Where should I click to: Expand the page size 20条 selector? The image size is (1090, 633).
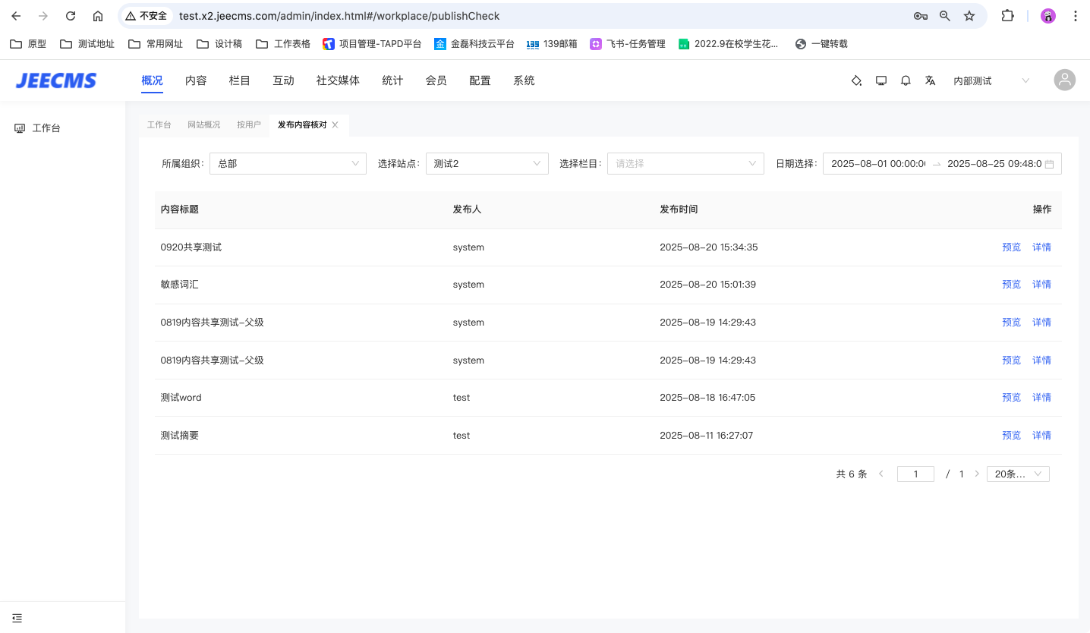click(x=1017, y=474)
